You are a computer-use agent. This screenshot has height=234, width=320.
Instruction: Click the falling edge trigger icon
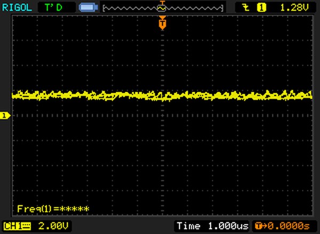pyautogui.click(x=245, y=7)
